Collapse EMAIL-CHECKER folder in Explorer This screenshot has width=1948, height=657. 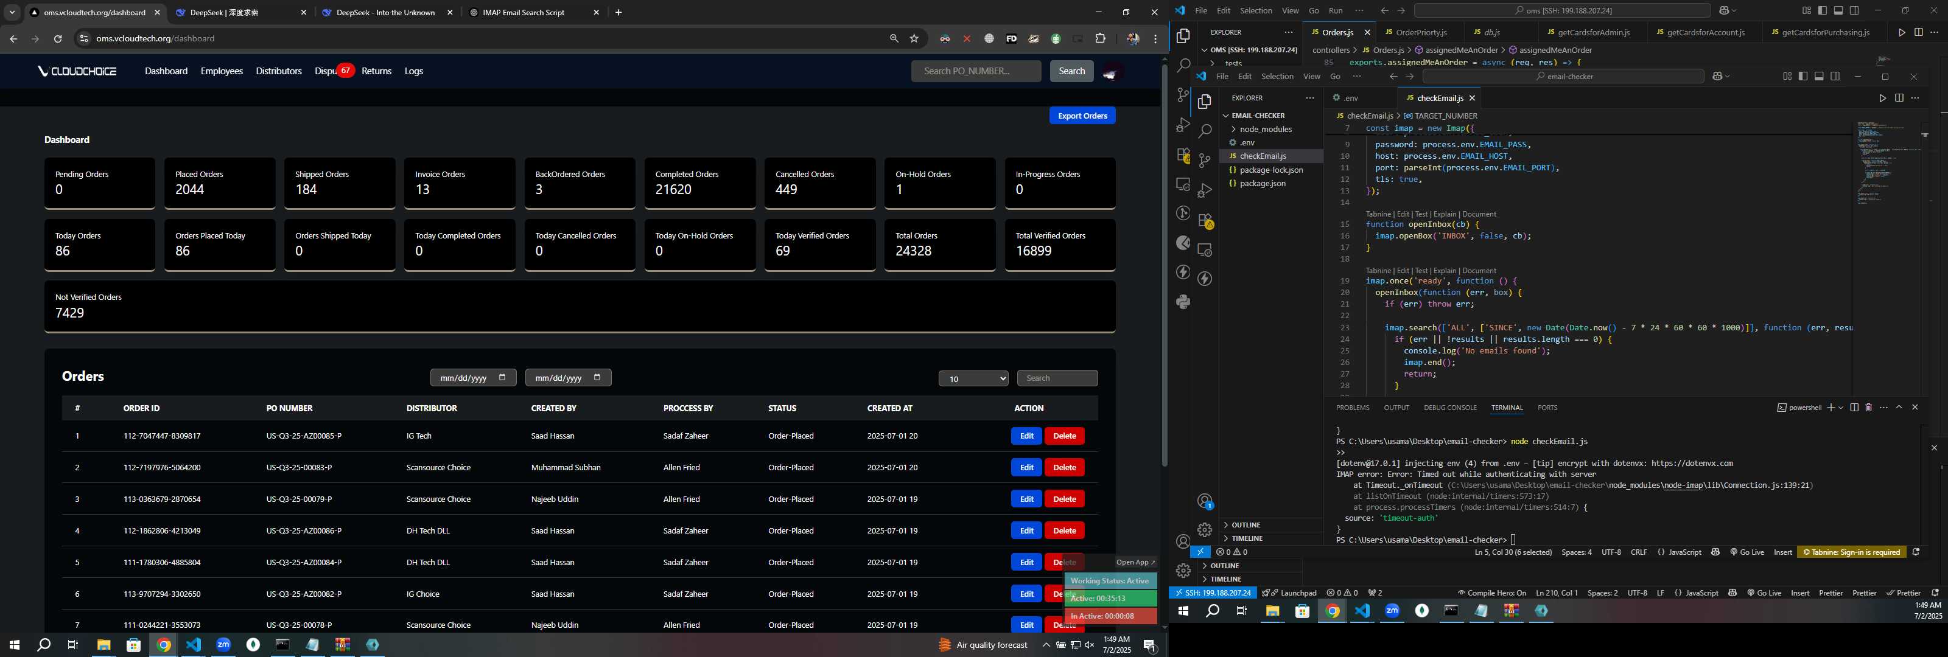(1258, 116)
